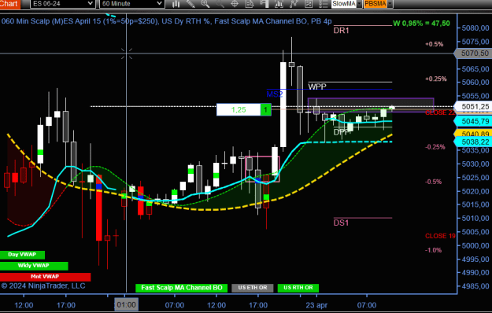Click the 5070,50 crosshair price marker
Screen dimensions: 492x313
[474, 53]
